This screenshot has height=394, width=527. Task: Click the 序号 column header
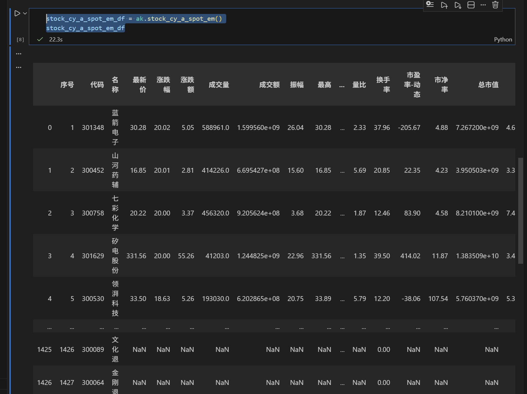pyautogui.click(x=67, y=85)
